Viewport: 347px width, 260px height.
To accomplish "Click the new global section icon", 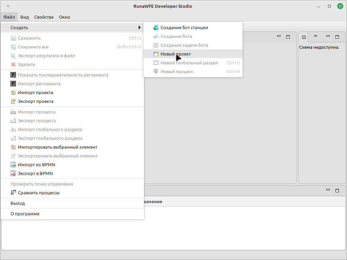I will 156,63.
